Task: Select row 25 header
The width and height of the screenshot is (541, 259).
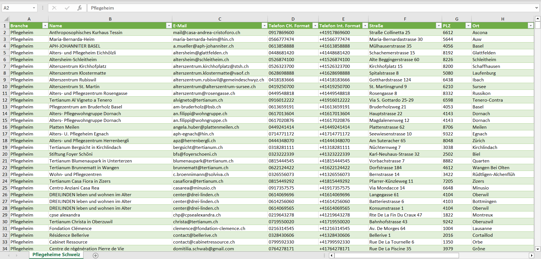Action: (x=5, y=188)
